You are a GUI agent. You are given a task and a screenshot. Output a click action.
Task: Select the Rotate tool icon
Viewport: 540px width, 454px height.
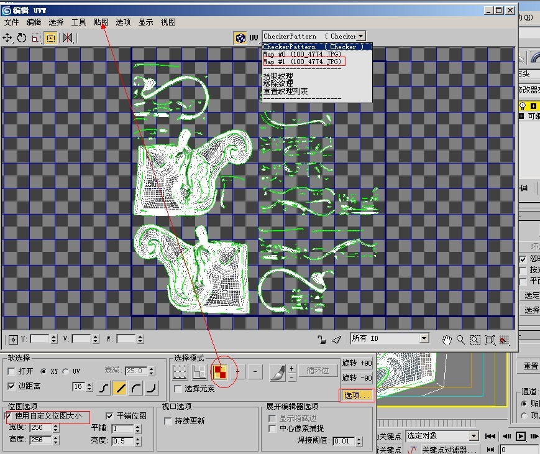pyautogui.click(x=22, y=38)
